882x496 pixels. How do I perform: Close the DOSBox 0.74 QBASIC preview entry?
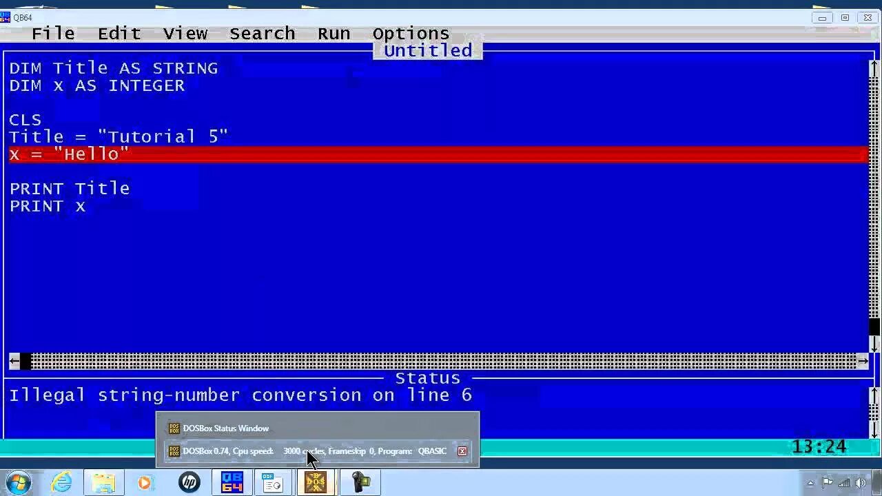click(462, 451)
